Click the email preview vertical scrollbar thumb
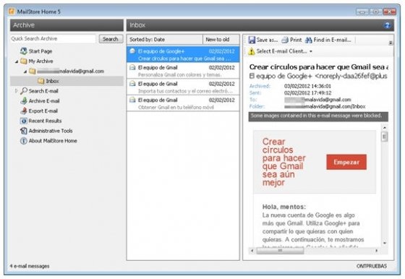 click(384, 137)
